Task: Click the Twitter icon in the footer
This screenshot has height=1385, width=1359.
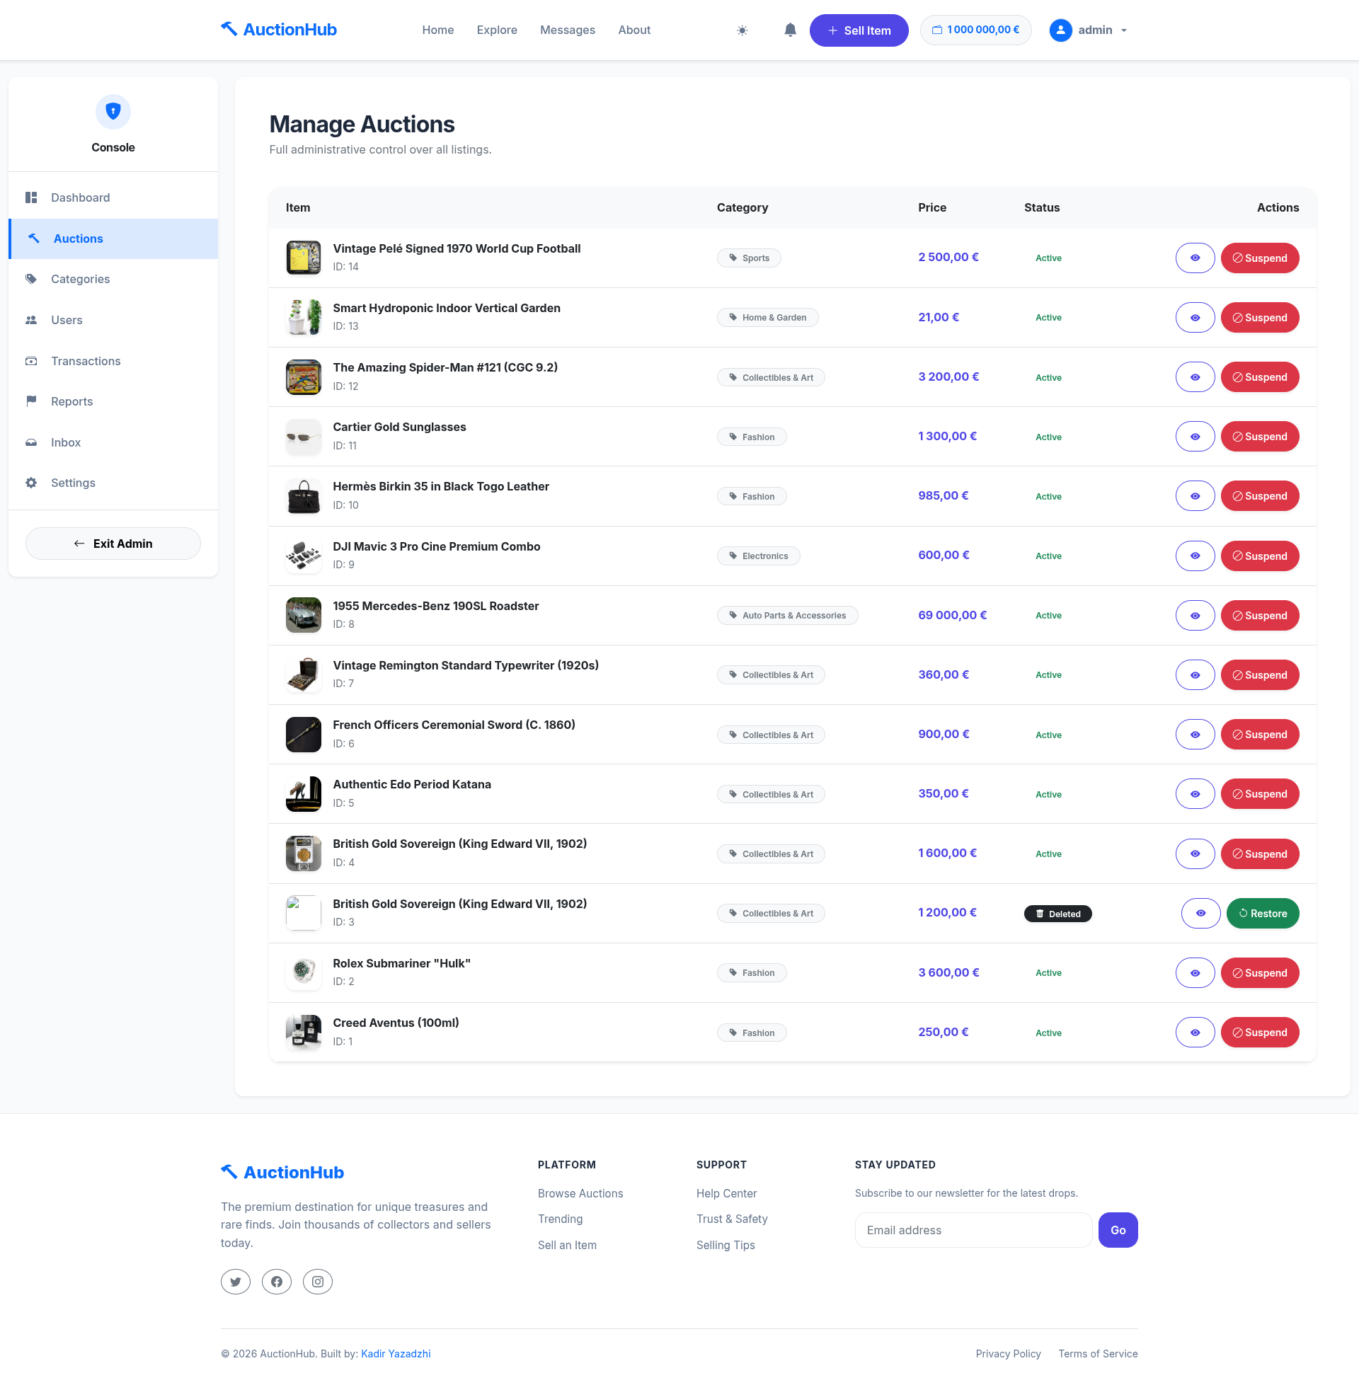Action: tap(236, 1282)
